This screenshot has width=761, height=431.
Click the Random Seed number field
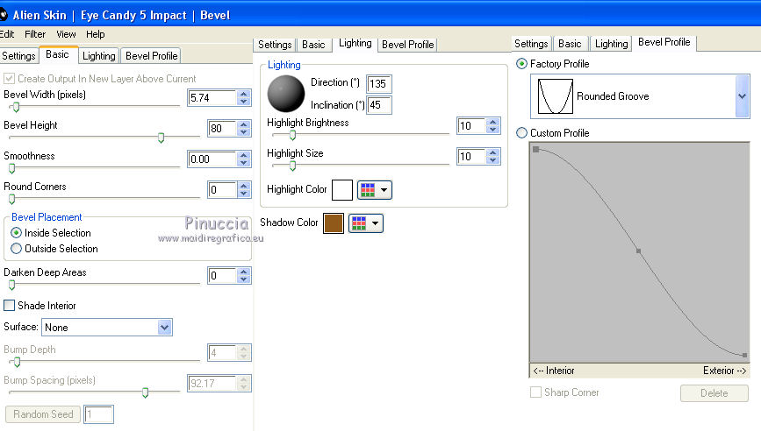click(x=98, y=414)
